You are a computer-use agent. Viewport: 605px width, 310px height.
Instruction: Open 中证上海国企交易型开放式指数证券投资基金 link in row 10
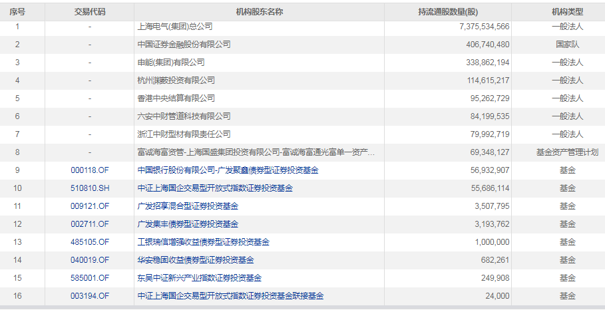pos(215,188)
